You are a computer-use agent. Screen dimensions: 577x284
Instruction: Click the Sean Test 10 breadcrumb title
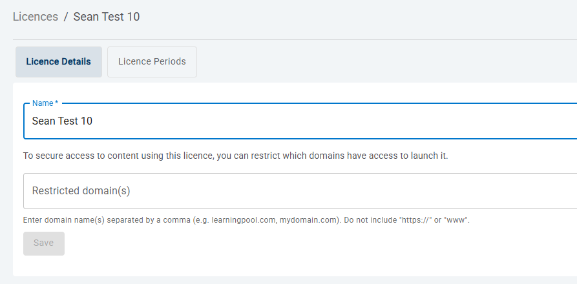coord(107,17)
